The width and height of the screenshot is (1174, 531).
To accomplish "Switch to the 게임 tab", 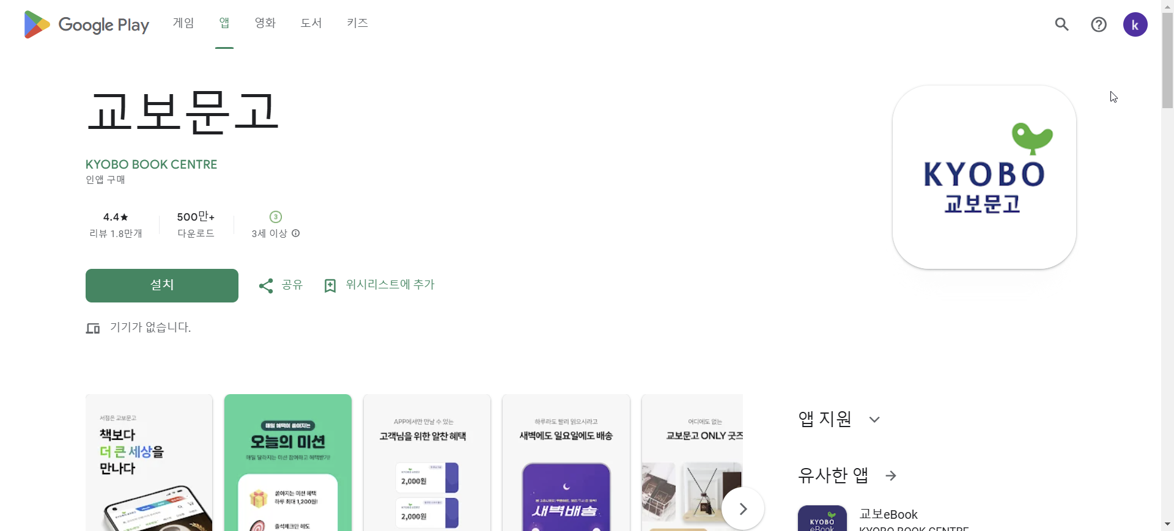I will pos(183,23).
